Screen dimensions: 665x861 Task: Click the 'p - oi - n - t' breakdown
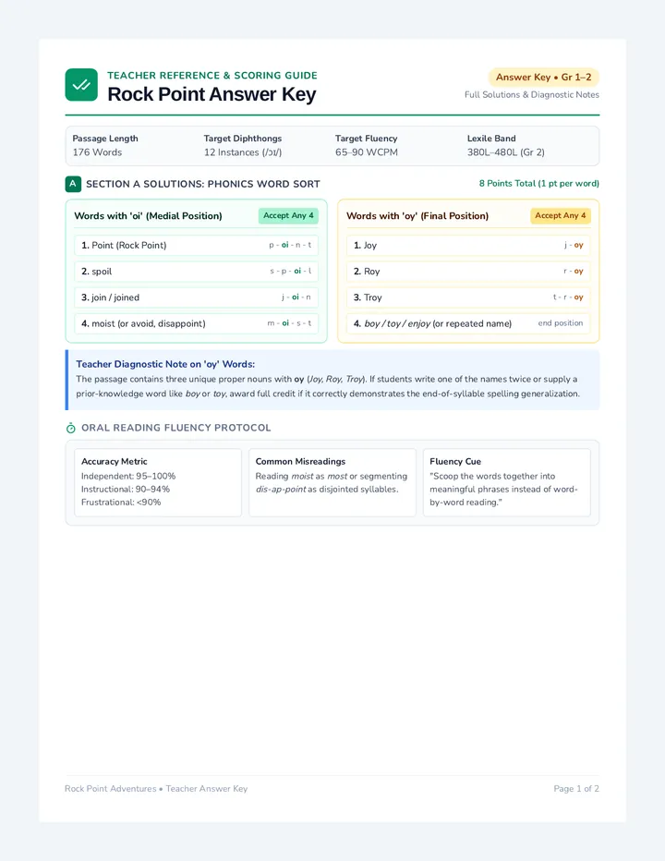[x=290, y=245]
